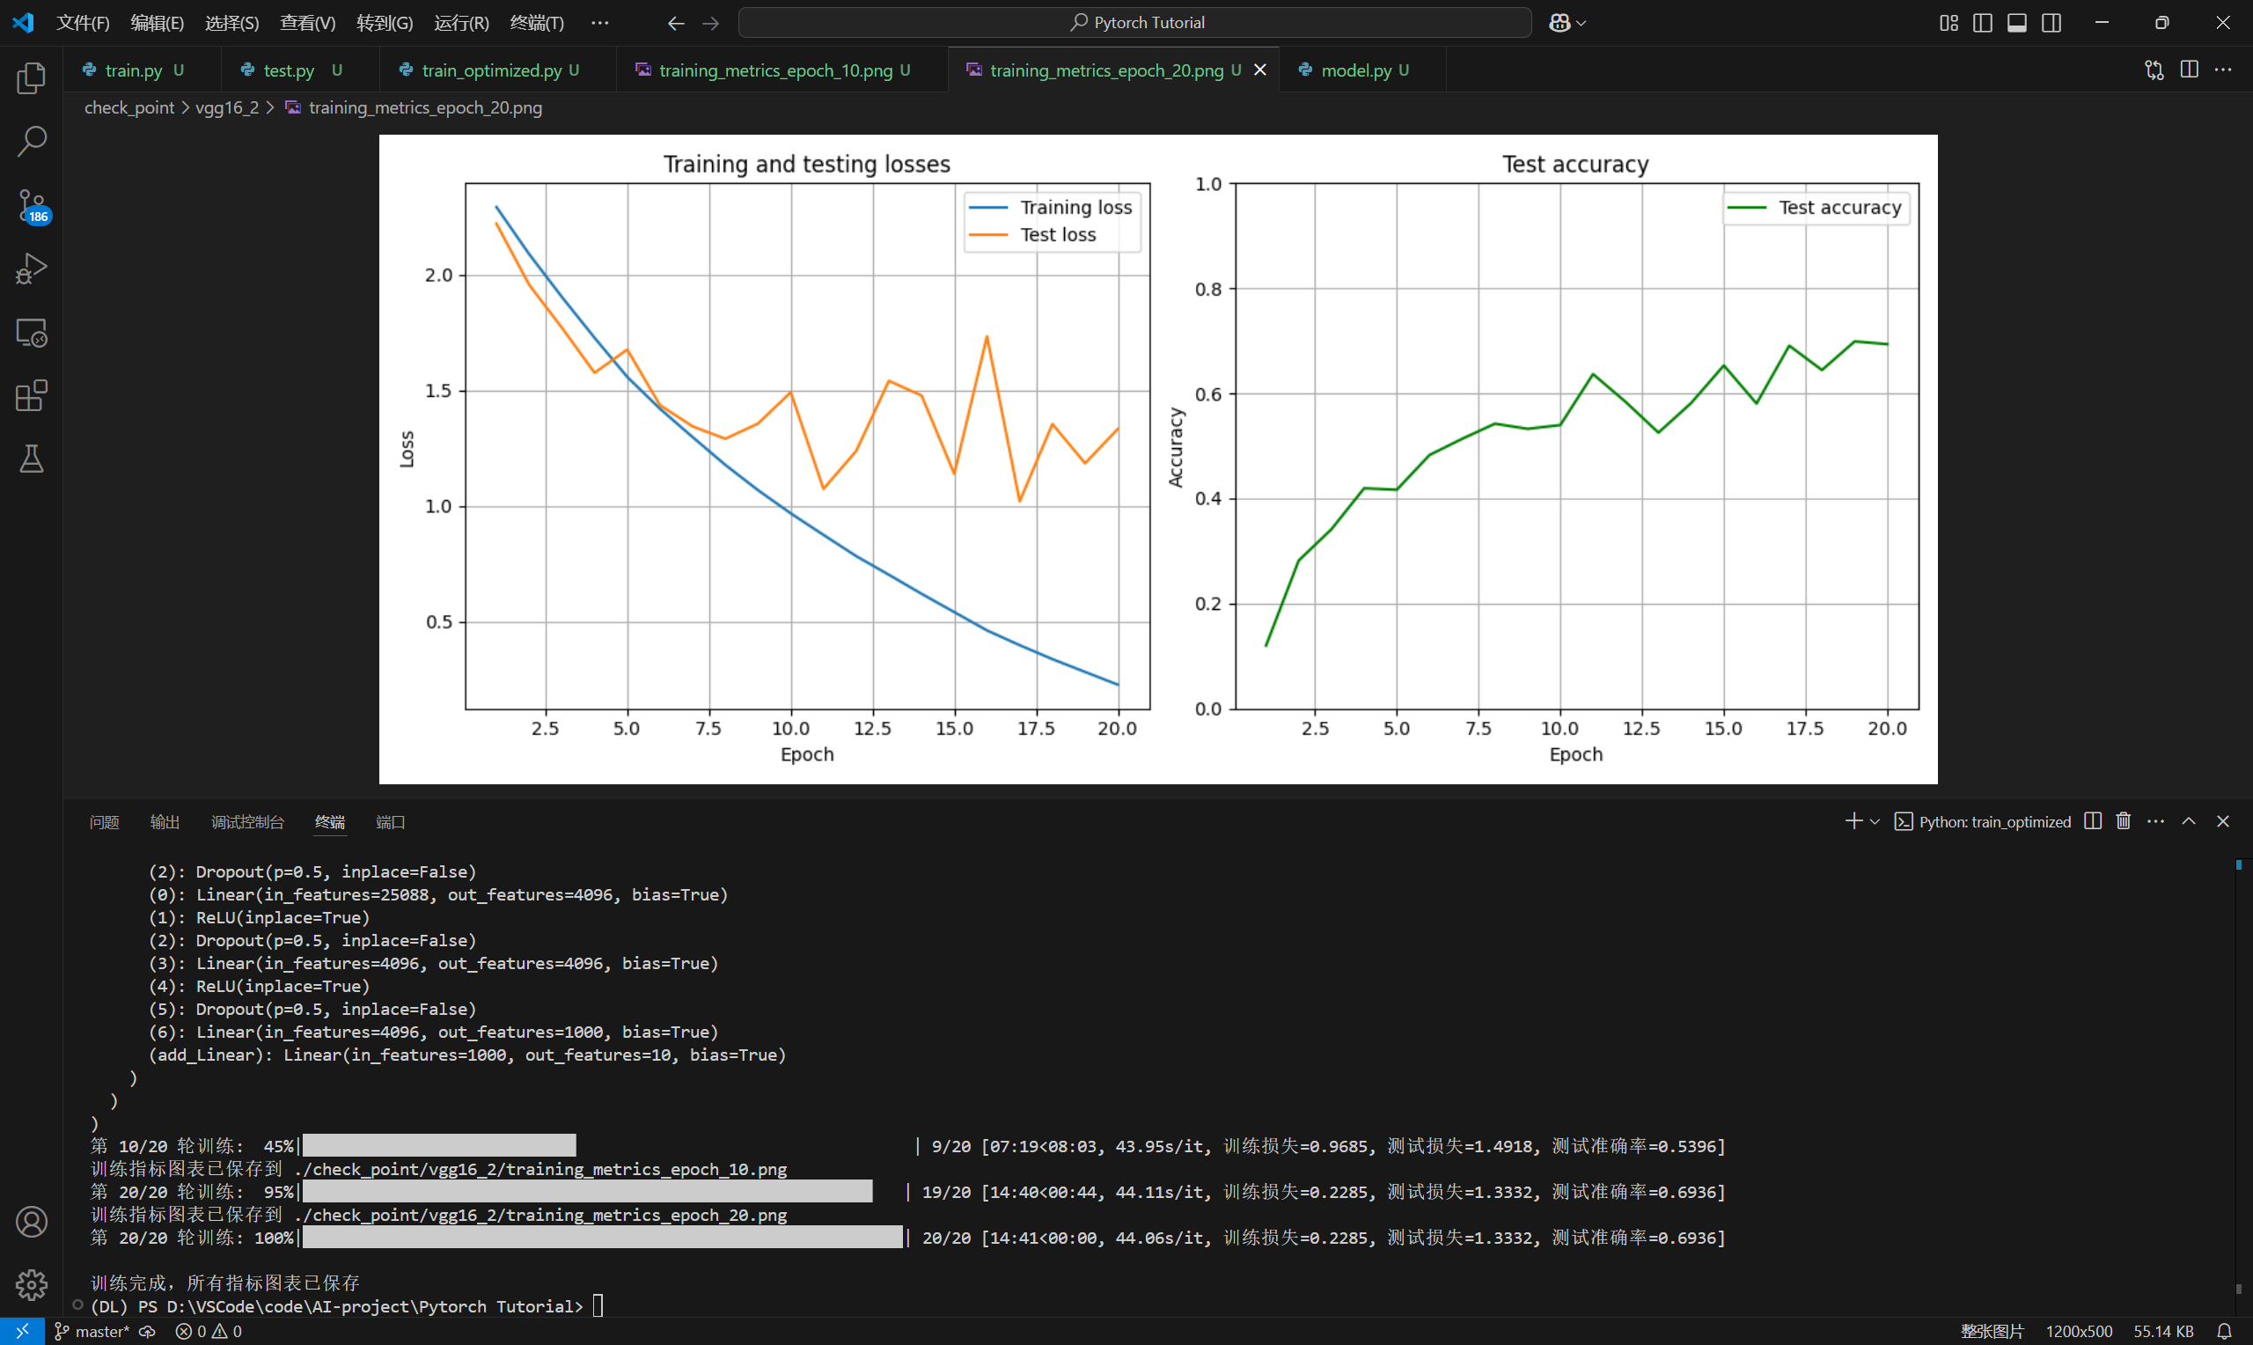Toggle the bottom panel visibility

click(x=2016, y=23)
